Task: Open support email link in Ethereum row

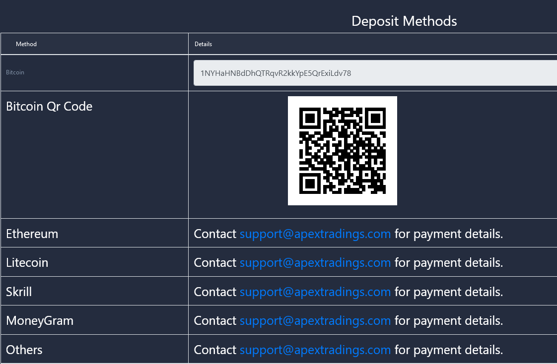Action: click(x=315, y=234)
